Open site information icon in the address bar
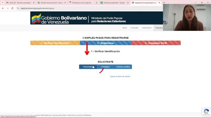Screen dimensions: 211x118 18,8
